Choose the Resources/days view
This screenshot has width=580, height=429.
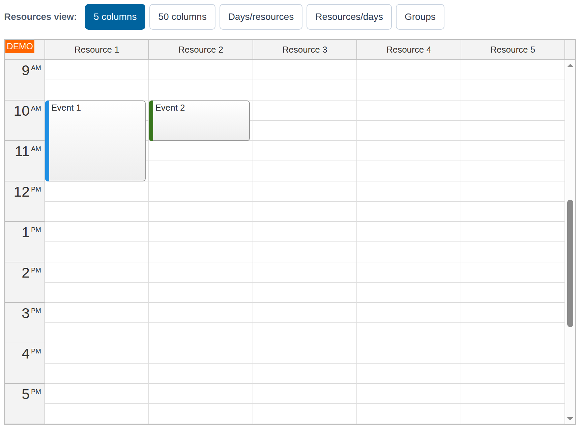tap(349, 17)
